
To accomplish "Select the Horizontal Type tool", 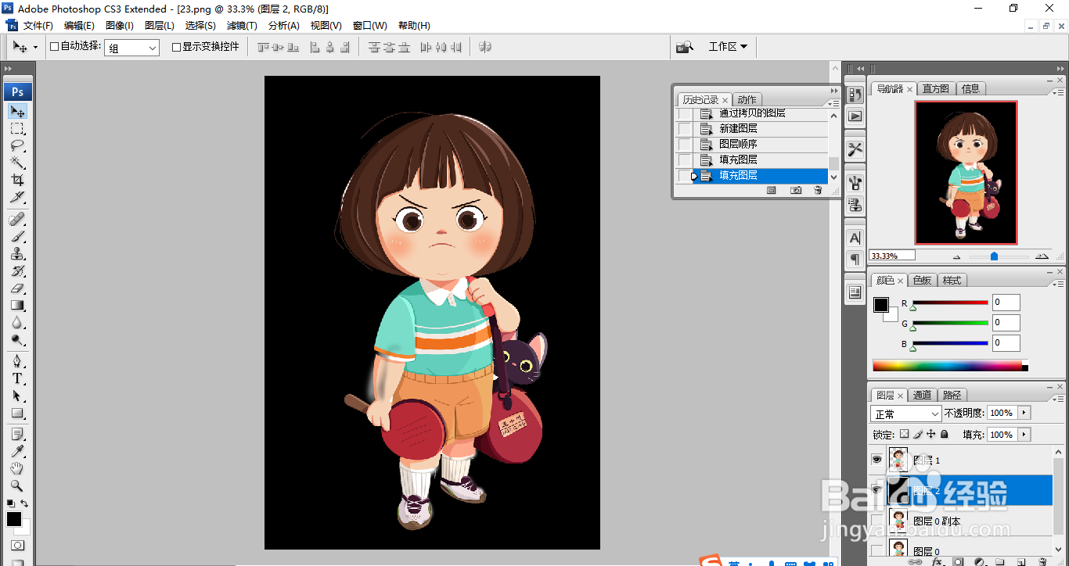I will tap(17, 378).
